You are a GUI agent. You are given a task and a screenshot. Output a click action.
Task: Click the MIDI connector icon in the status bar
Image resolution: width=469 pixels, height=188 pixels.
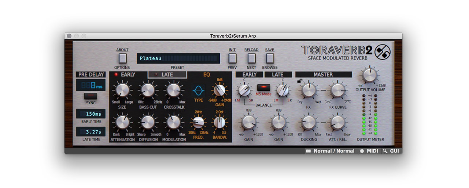[362, 151]
